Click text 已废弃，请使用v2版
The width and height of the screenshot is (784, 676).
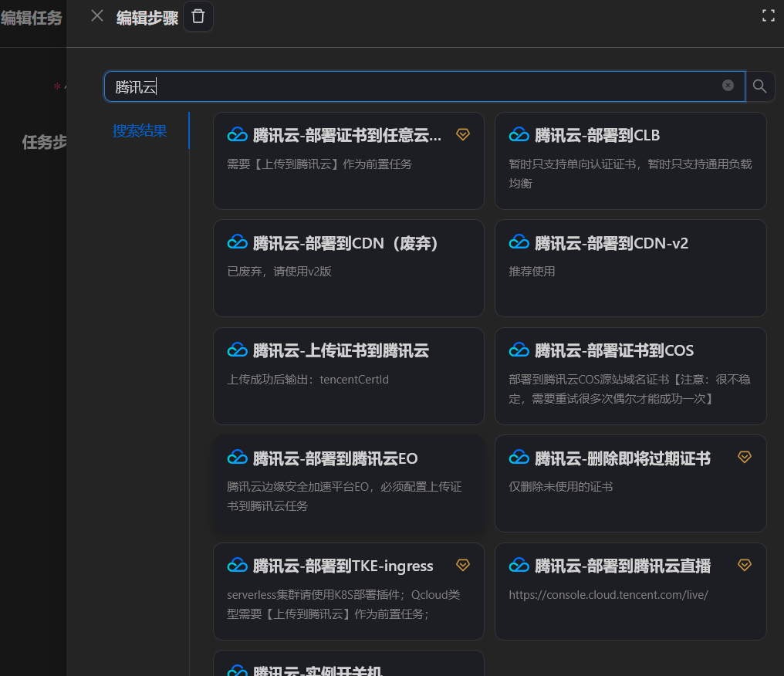click(279, 272)
